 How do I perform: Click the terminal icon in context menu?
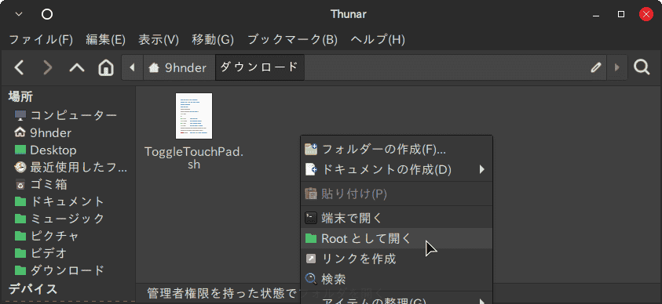pyautogui.click(x=311, y=218)
